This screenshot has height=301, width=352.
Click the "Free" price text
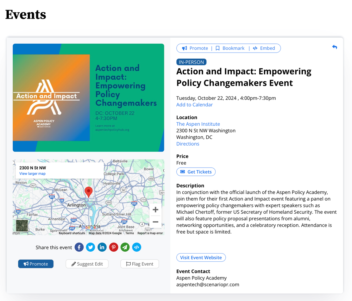tap(181, 163)
